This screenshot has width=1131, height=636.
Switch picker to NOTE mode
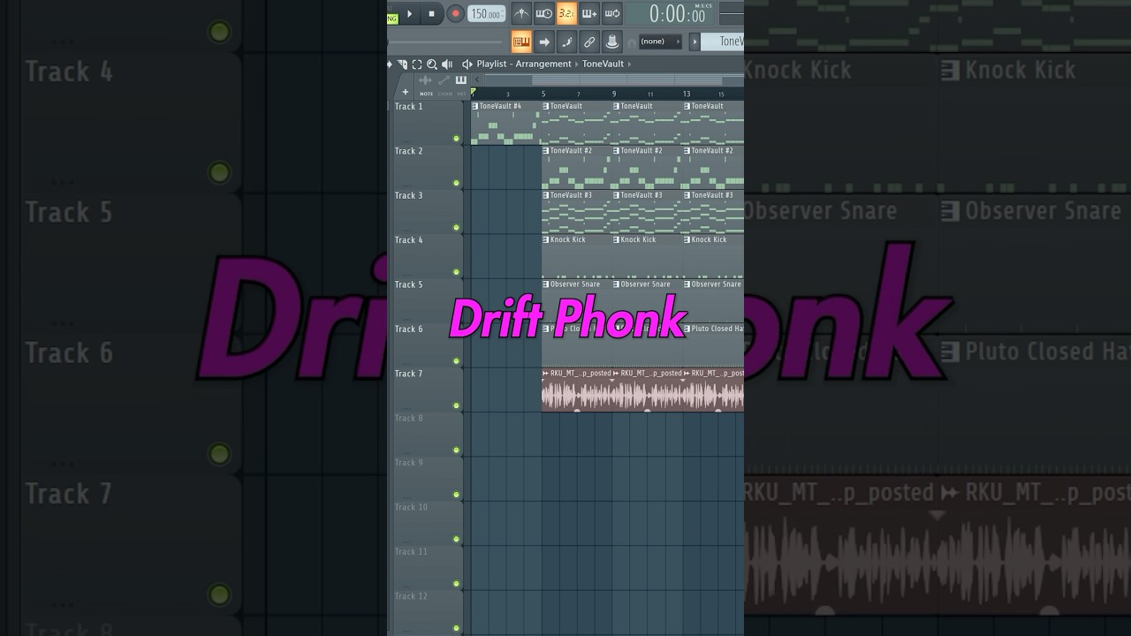click(x=426, y=94)
